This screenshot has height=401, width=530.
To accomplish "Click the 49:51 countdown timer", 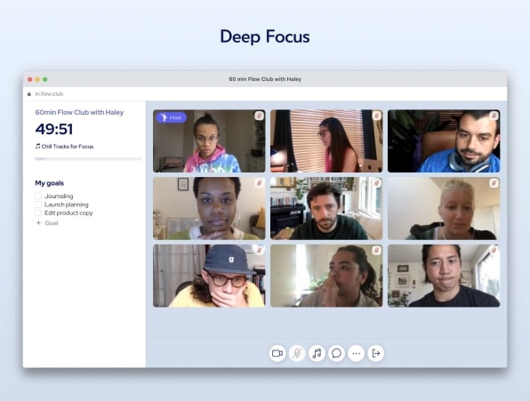I will [x=54, y=129].
